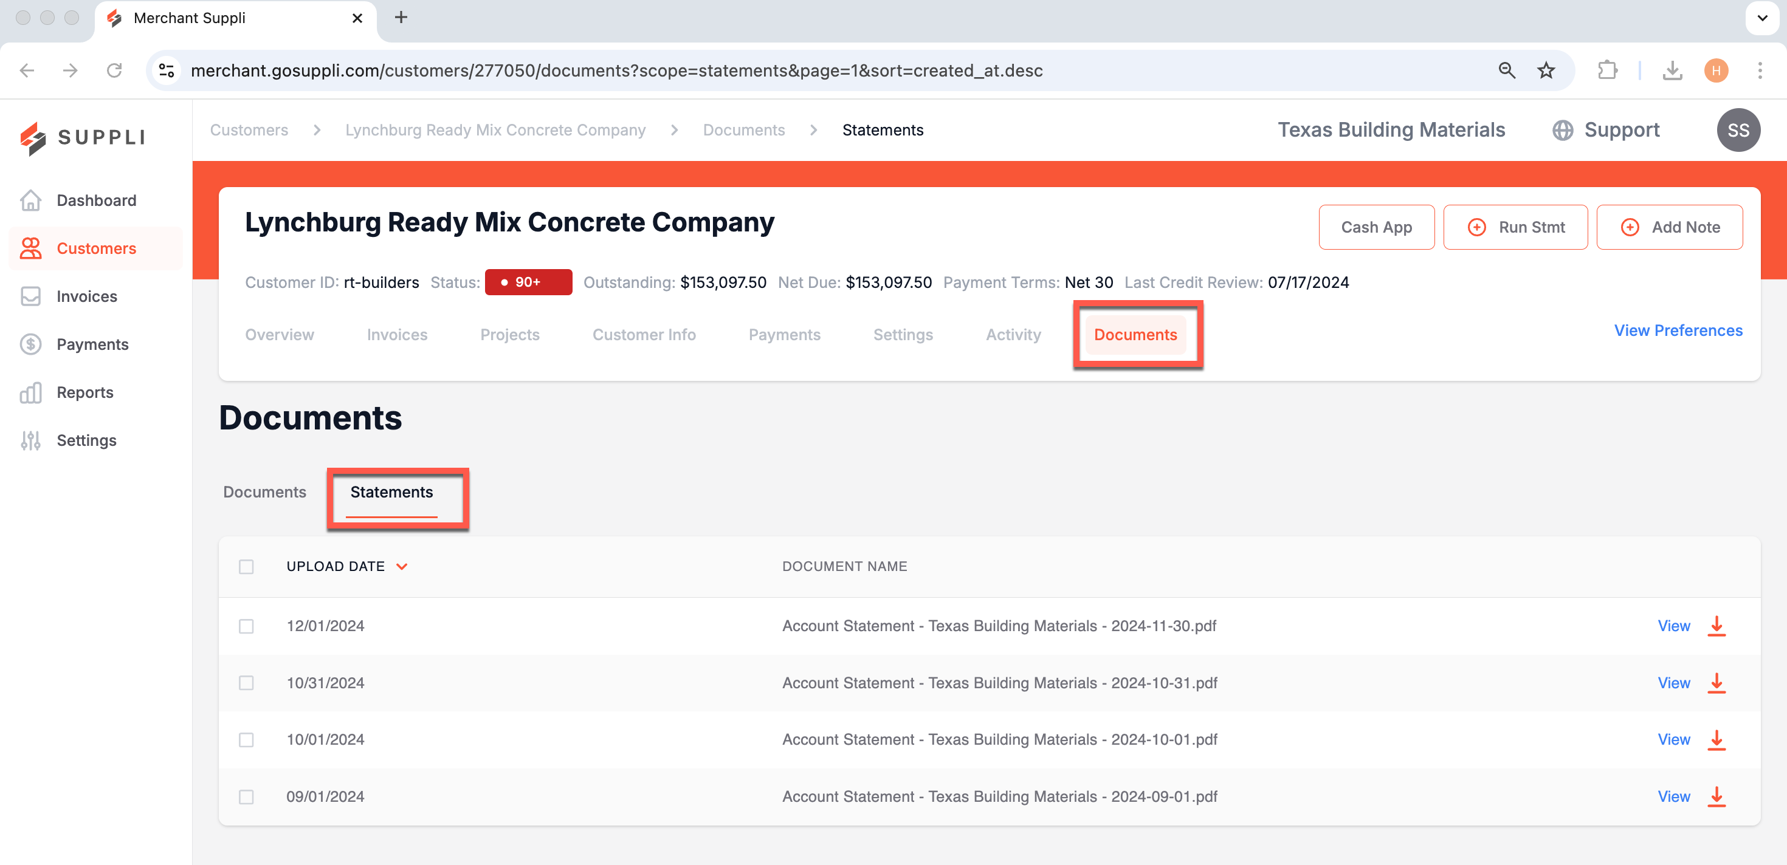The width and height of the screenshot is (1787, 865).
Task: Click the browser back arrow
Action: 27,70
